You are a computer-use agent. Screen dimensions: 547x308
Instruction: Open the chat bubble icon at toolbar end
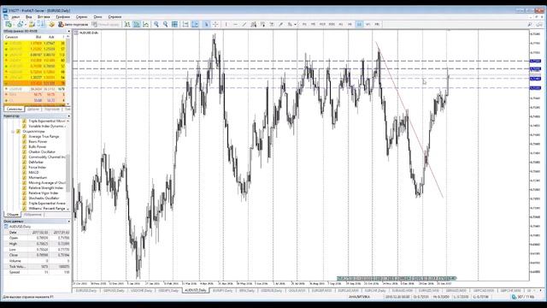click(x=539, y=24)
